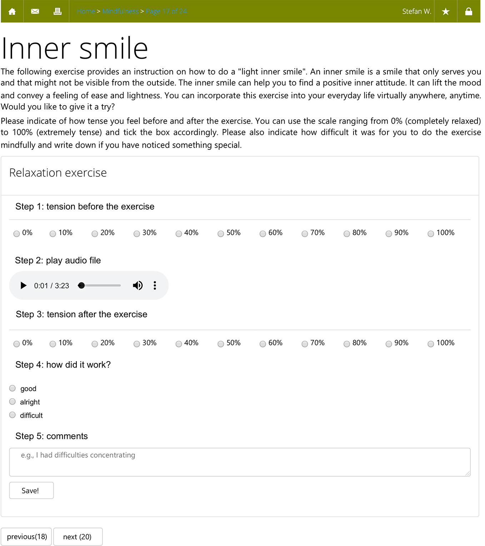The width and height of the screenshot is (485, 546).
Task: Click the Home breadcrumb link
Action: tap(86, 11)
